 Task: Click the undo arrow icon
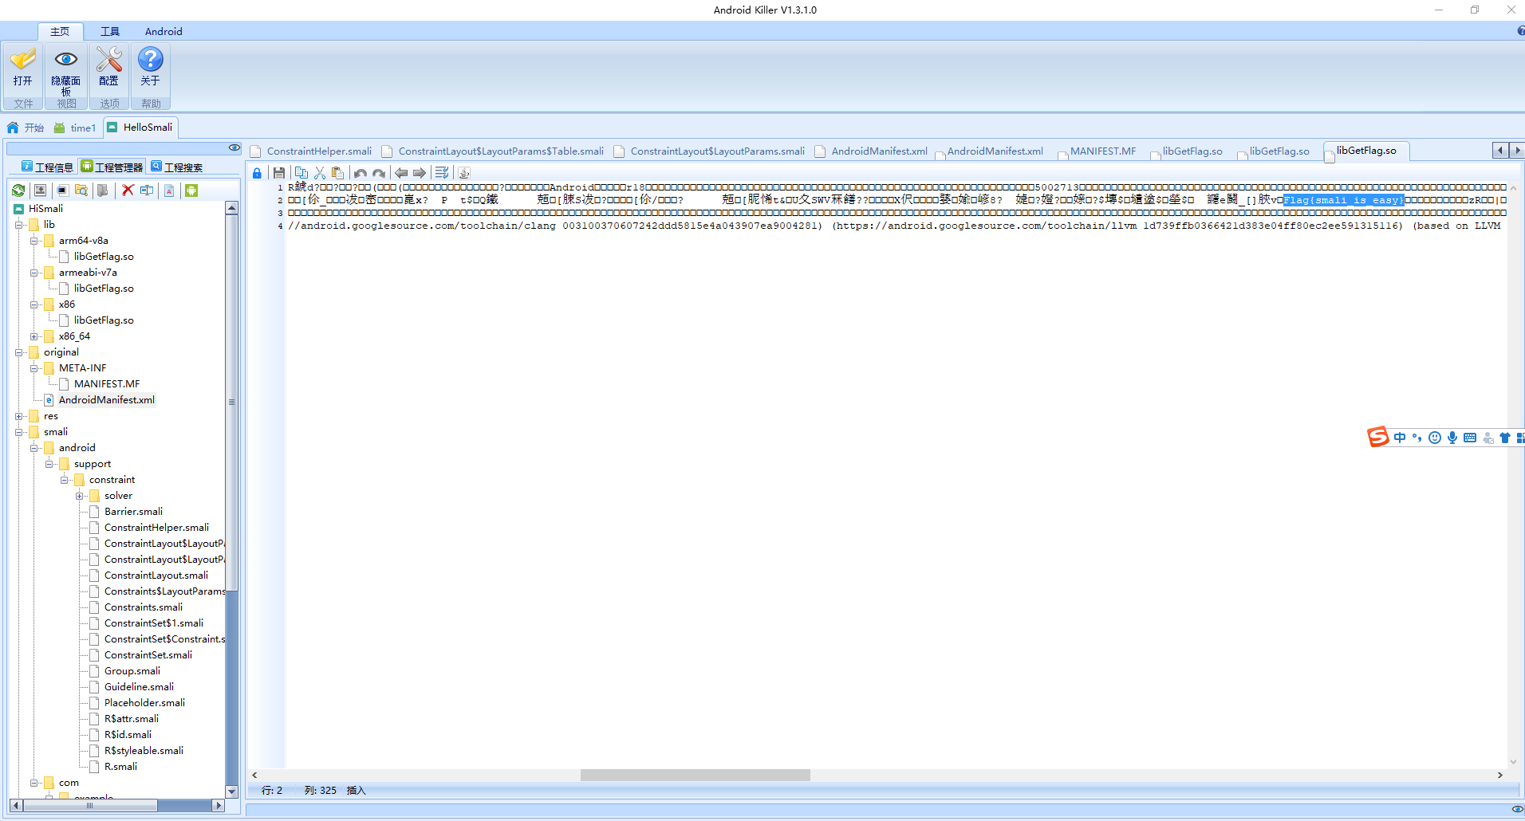pyautogui.click(x=361, y=173)
